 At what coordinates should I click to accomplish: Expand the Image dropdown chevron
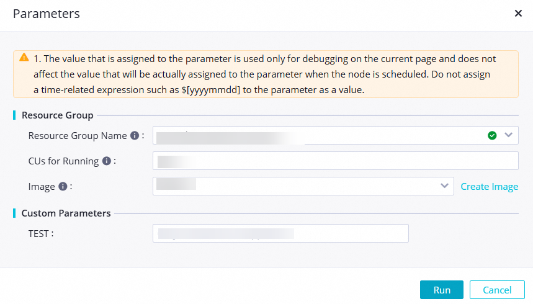(444, 186)
